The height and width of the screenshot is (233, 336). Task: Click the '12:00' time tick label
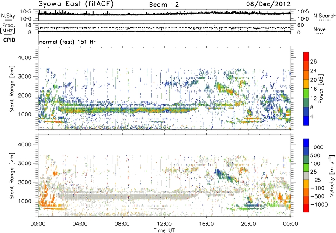[x=164, y=224]
